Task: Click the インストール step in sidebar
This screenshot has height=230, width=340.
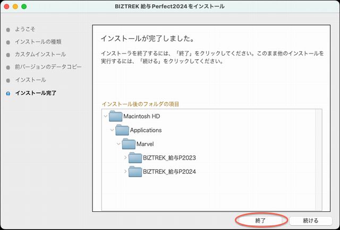Action: click(x=30, y=80)
